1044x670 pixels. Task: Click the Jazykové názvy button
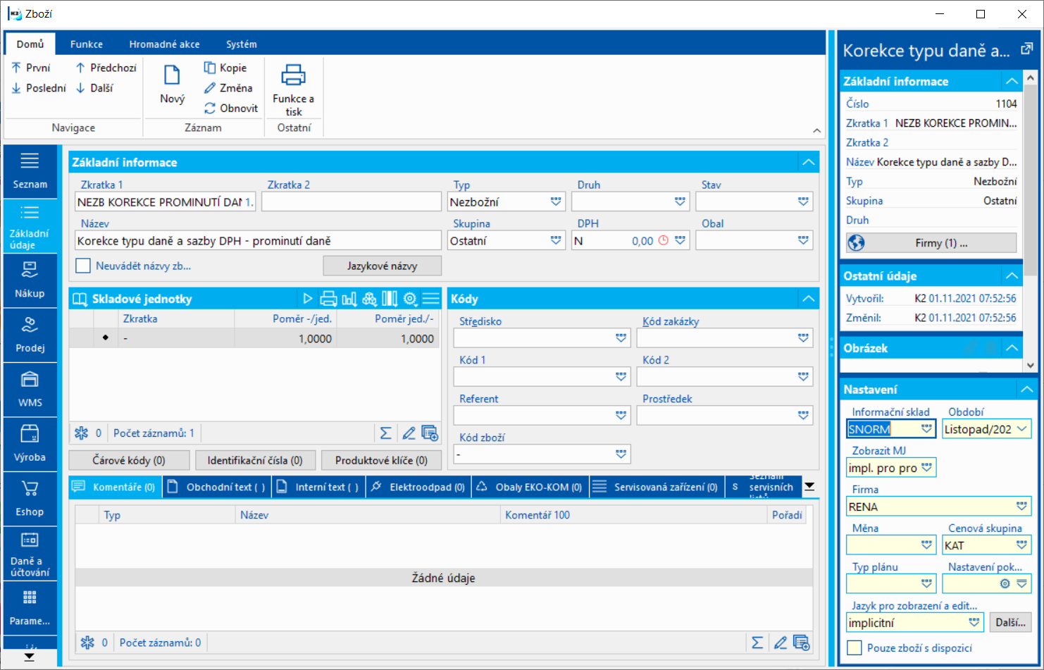click(383, 266)
